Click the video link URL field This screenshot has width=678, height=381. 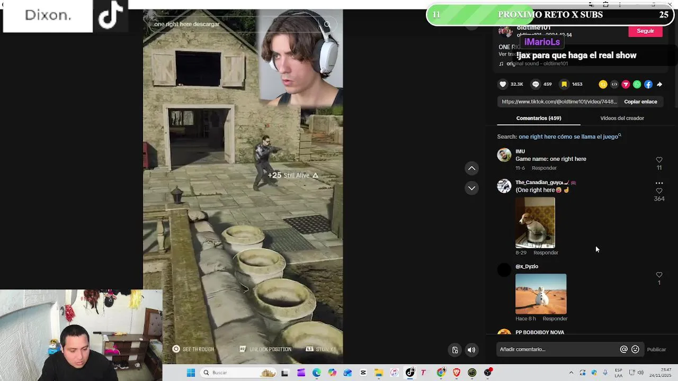pos(559,102)
